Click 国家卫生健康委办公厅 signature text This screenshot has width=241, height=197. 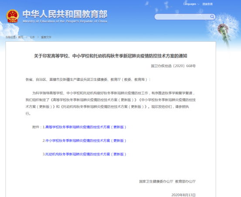click(x=156, y=181)
